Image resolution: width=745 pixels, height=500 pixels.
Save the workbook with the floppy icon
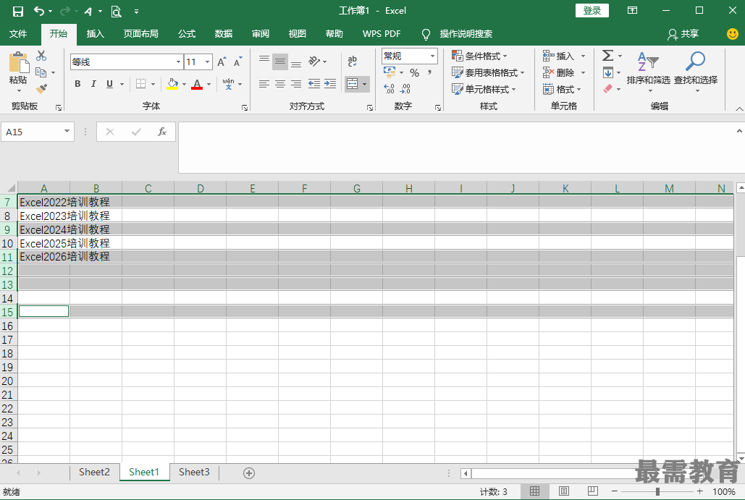click(17, 11)
